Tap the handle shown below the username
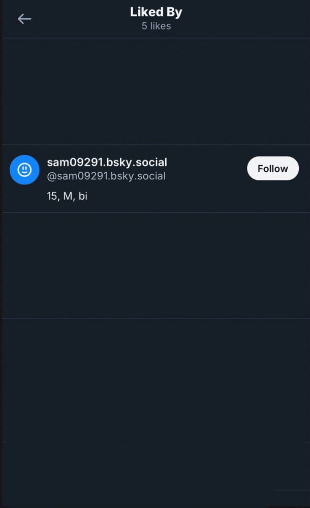The image size is (310, 508). (106, 176)
